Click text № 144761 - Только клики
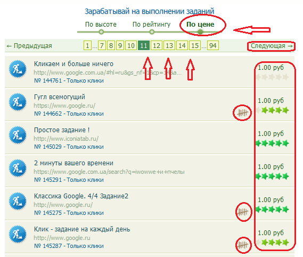The image size is (303, 257). coord(69,81)
